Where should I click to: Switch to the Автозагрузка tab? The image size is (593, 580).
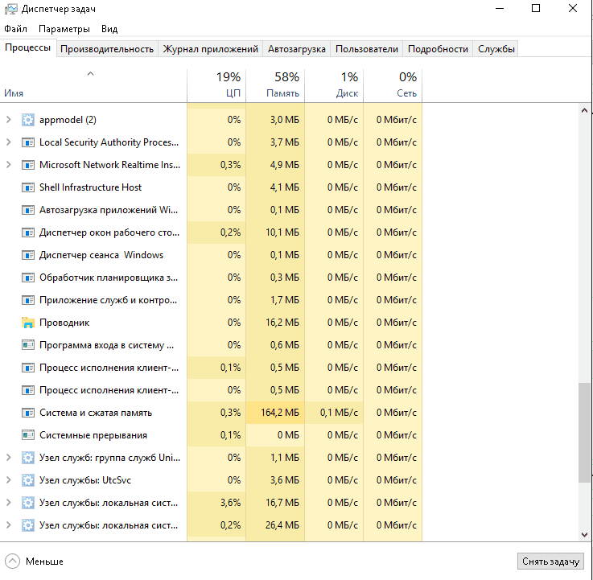pos(296,49)
